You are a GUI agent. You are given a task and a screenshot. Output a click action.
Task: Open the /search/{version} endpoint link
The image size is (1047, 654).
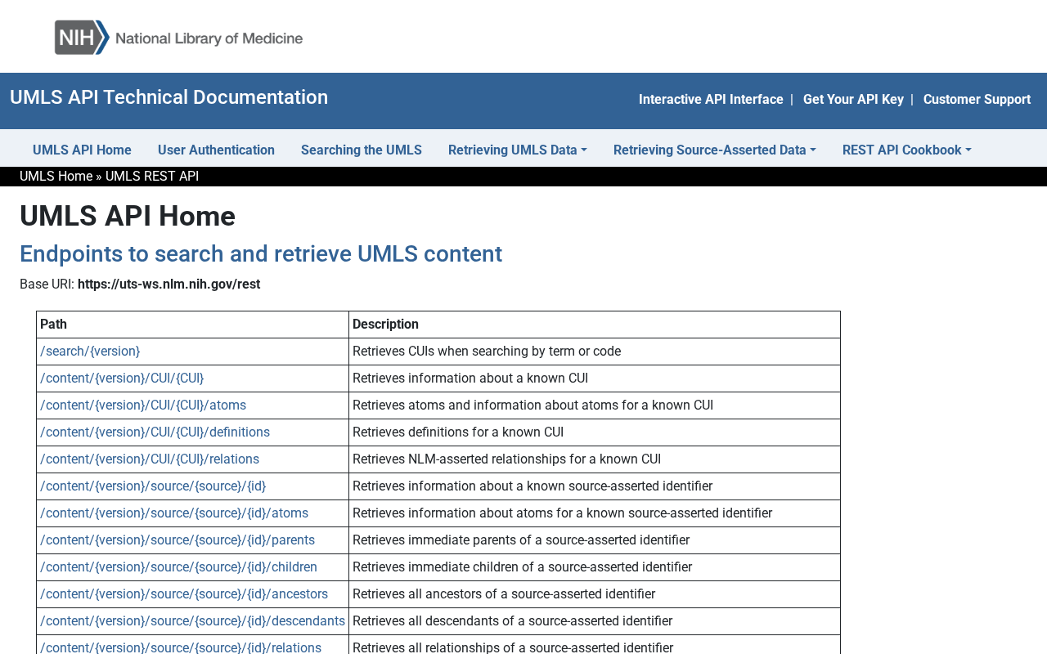pyautogui.click(x=90, y=352)
